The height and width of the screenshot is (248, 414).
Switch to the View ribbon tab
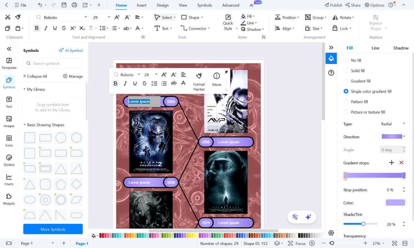[x=183, y=5]
